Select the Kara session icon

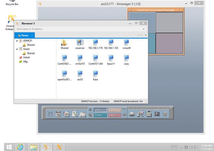point(96,74)
